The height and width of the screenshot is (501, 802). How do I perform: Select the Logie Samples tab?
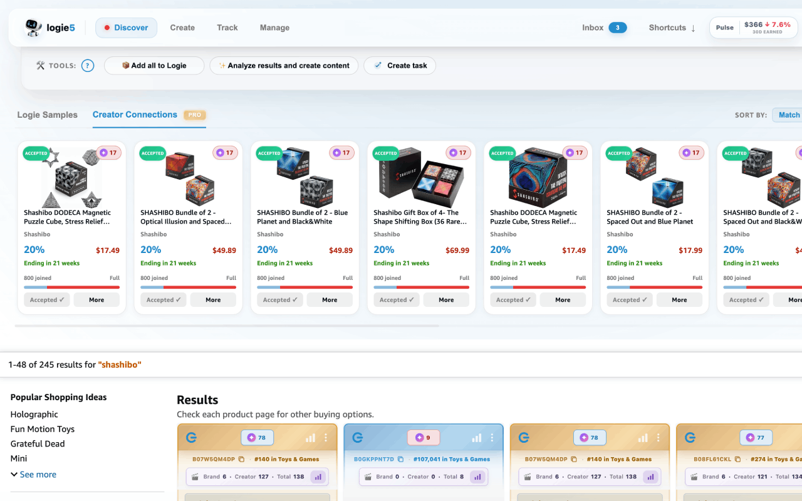48,115
